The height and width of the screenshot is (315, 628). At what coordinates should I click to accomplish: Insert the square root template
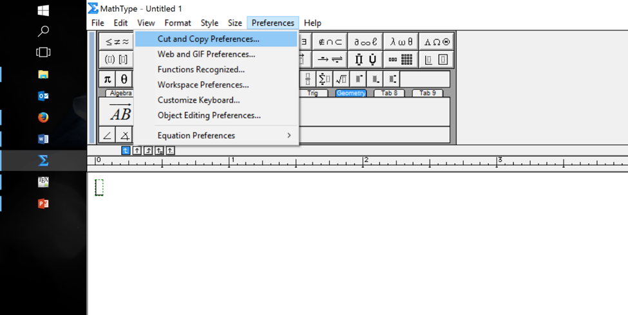341,79
